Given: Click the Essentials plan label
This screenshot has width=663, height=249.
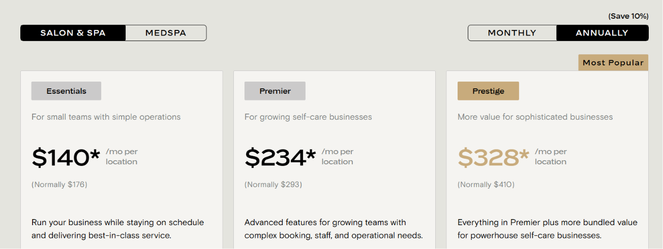Looking at the screenshot, I should 66,91.
